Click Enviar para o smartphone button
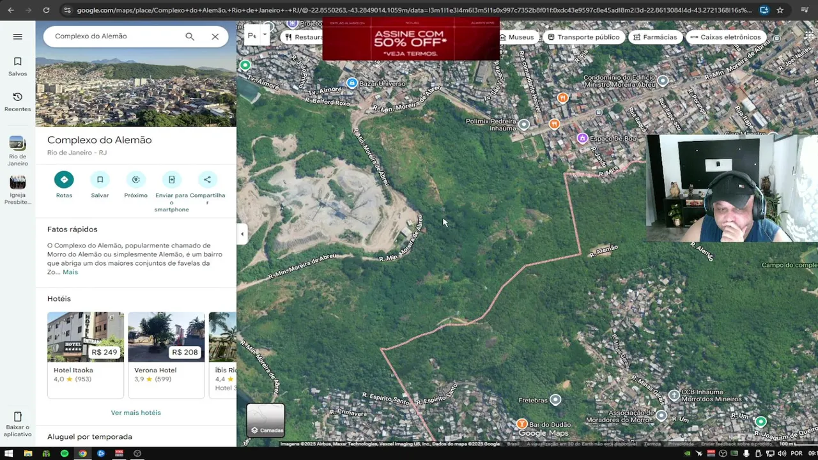Image resolution: width=818 pixels, height=460 pixels. [171, 191]
